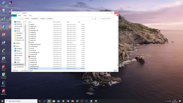Image resolution: width=183 pixels, height=103 pixels.
Task: Select the WMSPDMOD.DLL file
Action: click(35, 67)
